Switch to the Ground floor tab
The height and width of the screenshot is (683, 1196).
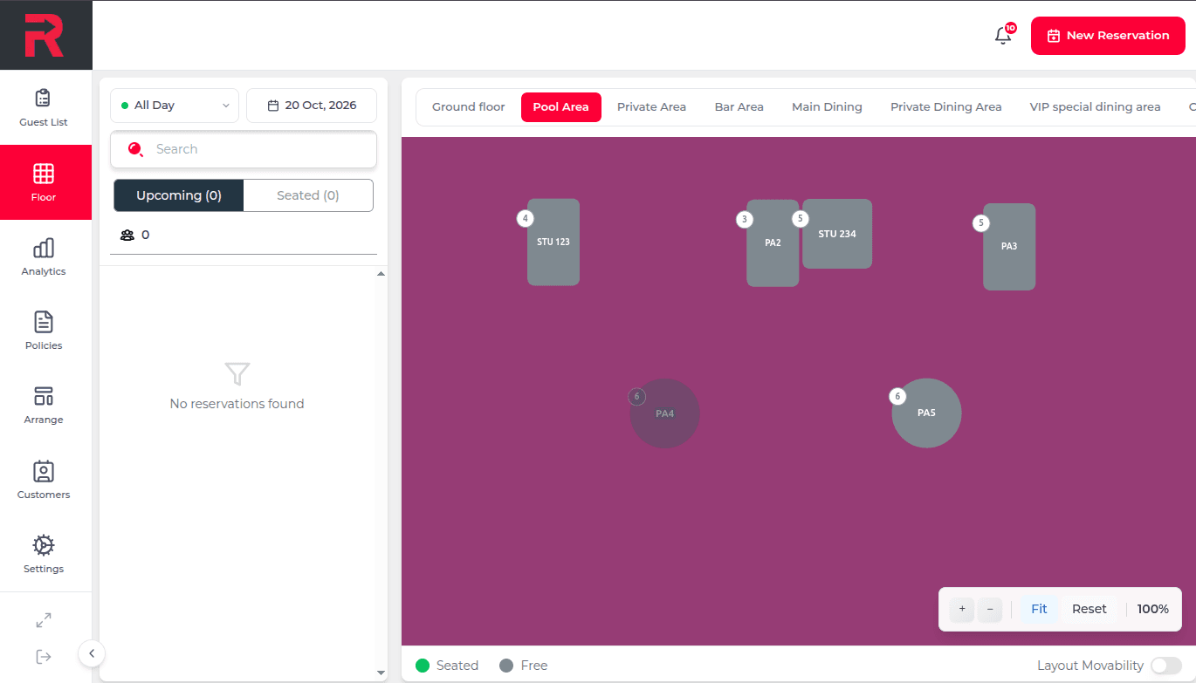click(469, 107)
